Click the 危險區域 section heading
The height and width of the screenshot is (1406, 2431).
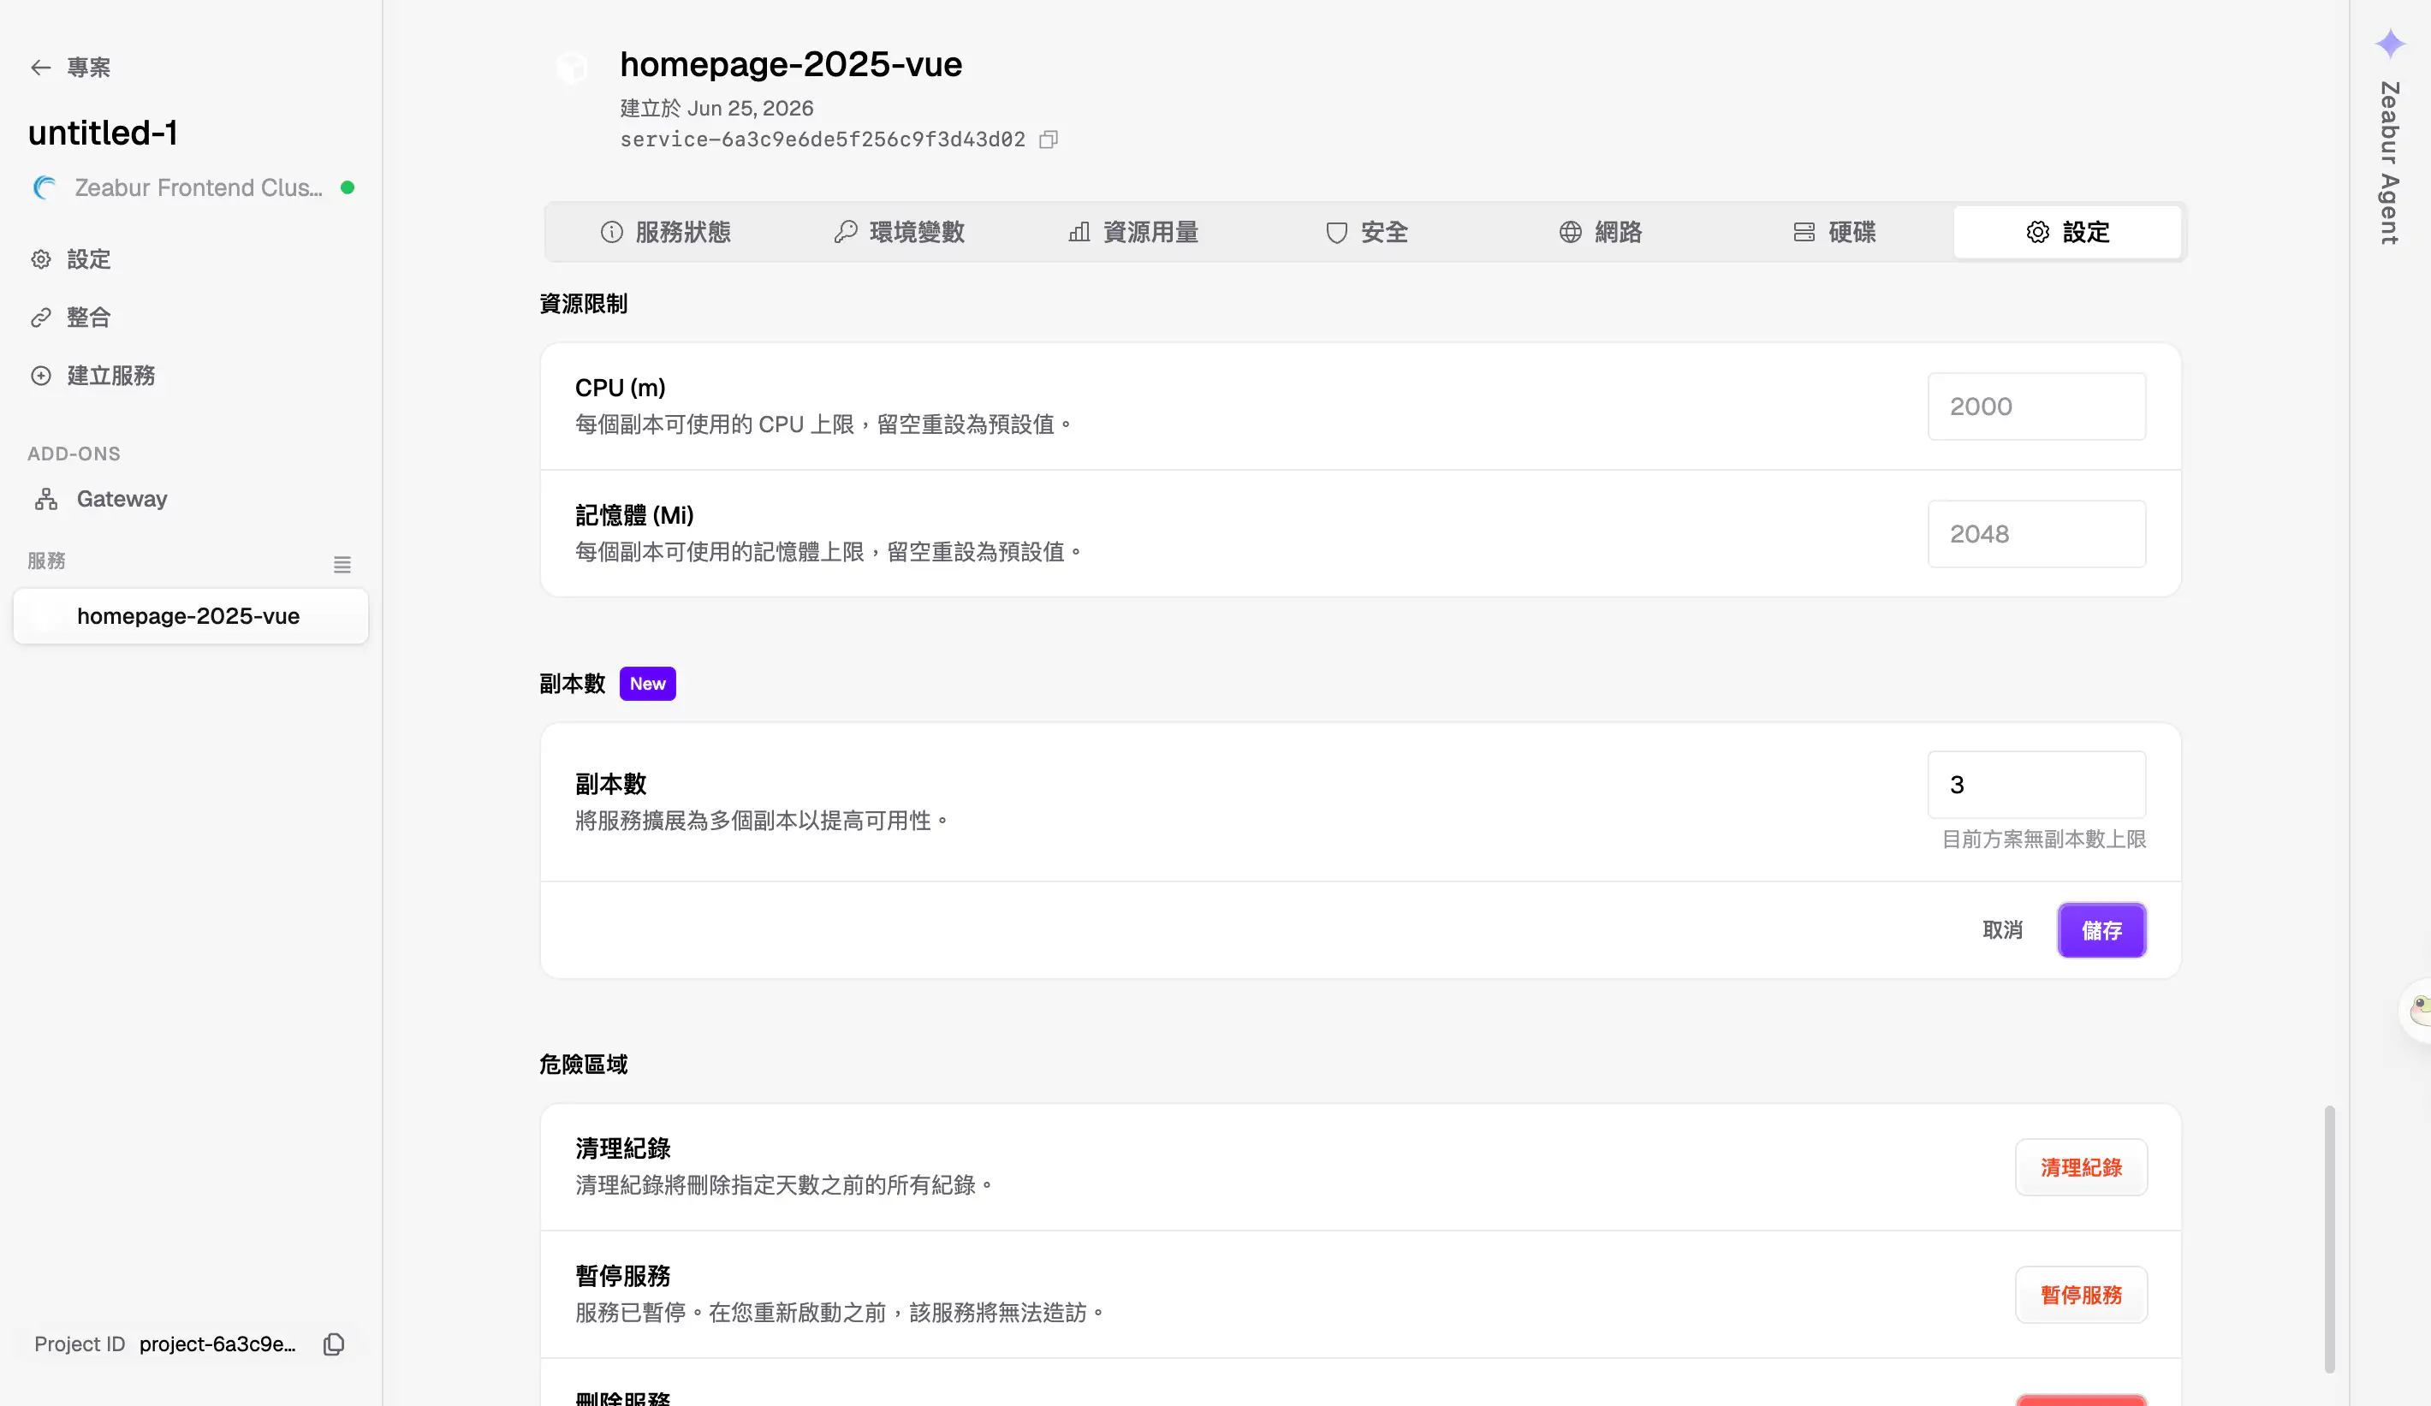point(583,1065)
